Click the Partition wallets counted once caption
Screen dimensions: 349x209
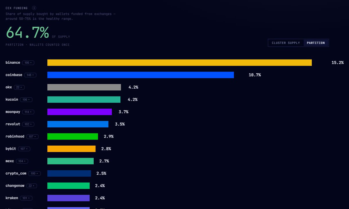pos(38,45)
